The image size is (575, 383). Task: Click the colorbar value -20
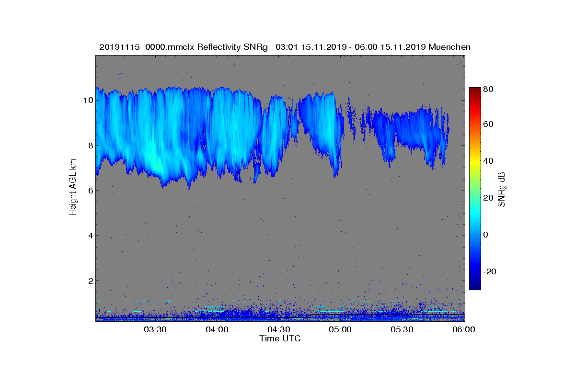tap(490, 271)
